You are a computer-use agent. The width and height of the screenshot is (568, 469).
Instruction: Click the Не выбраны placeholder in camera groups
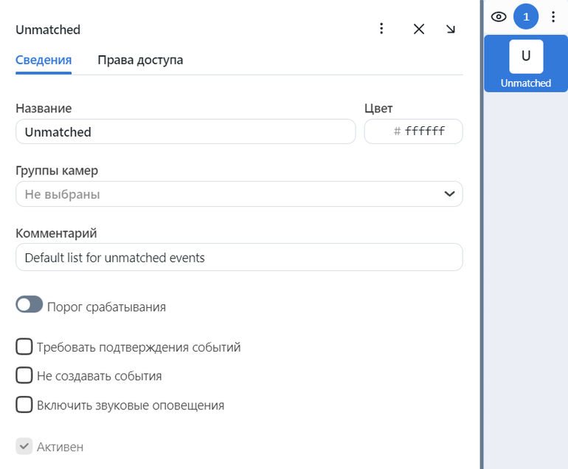coord(63,194)
